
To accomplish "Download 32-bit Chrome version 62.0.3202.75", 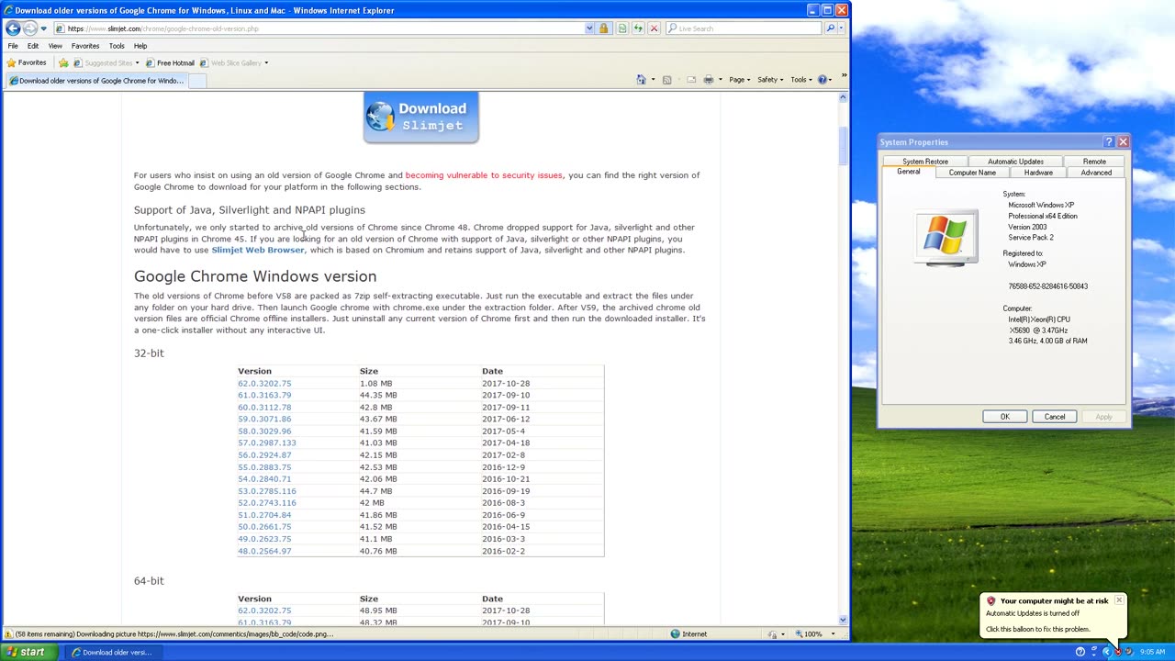I will coord(264,384).
